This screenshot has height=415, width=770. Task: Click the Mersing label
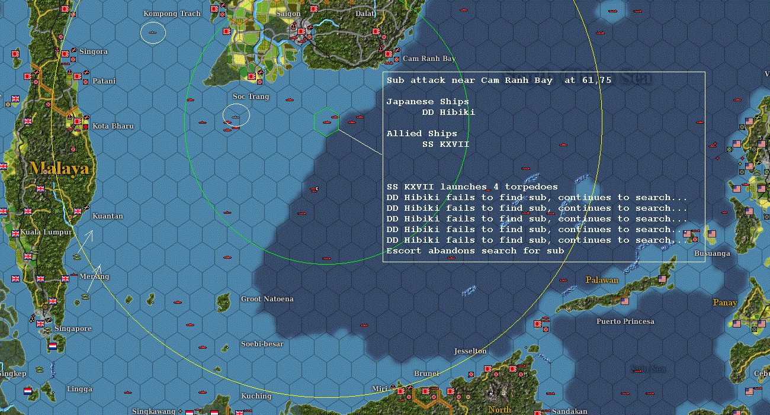coord(94,276)
